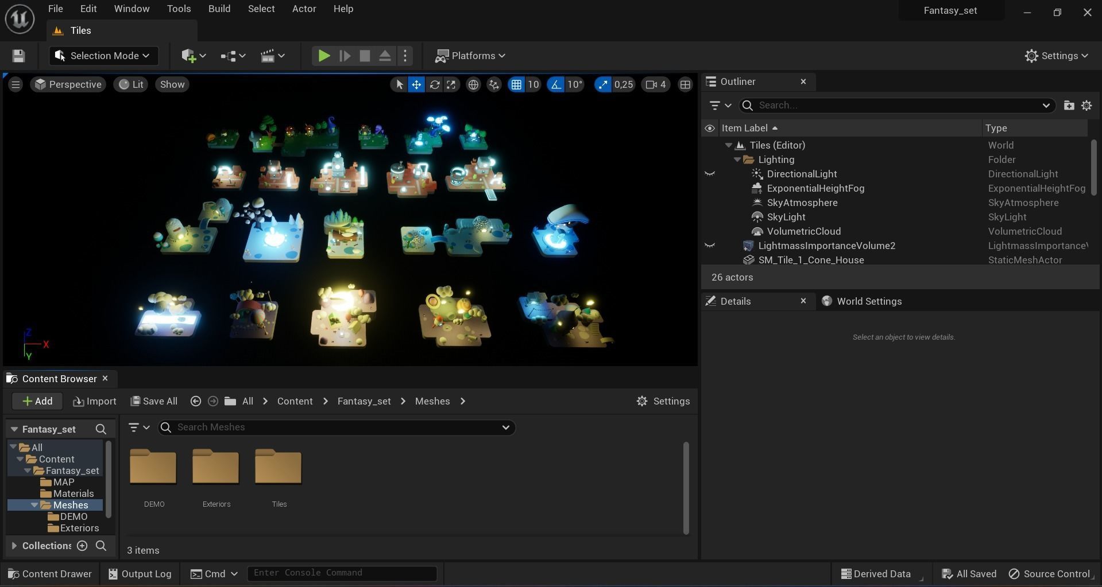This screenshot has width=1102, height=587.
Task: Navigate back in Content Browser history
Action: click(x=195, y=401)
